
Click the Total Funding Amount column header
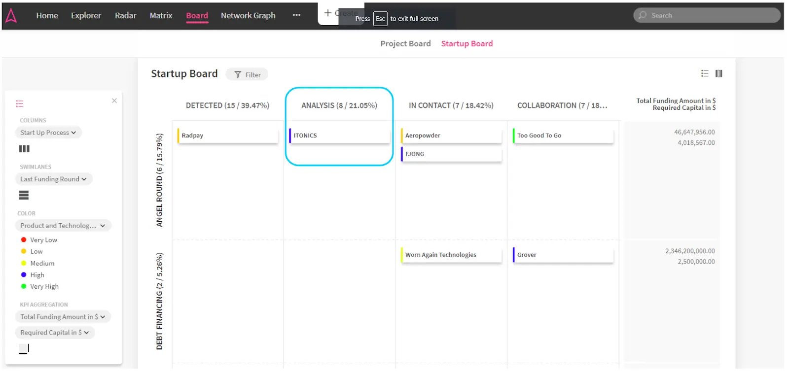tap(676, 101)
